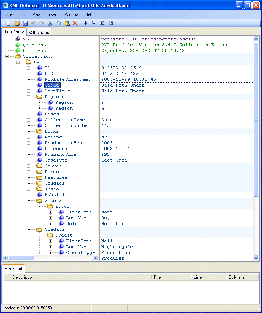Click the blue sphere icon beside Discs
The image size is (262, 313).
[40, 114]
